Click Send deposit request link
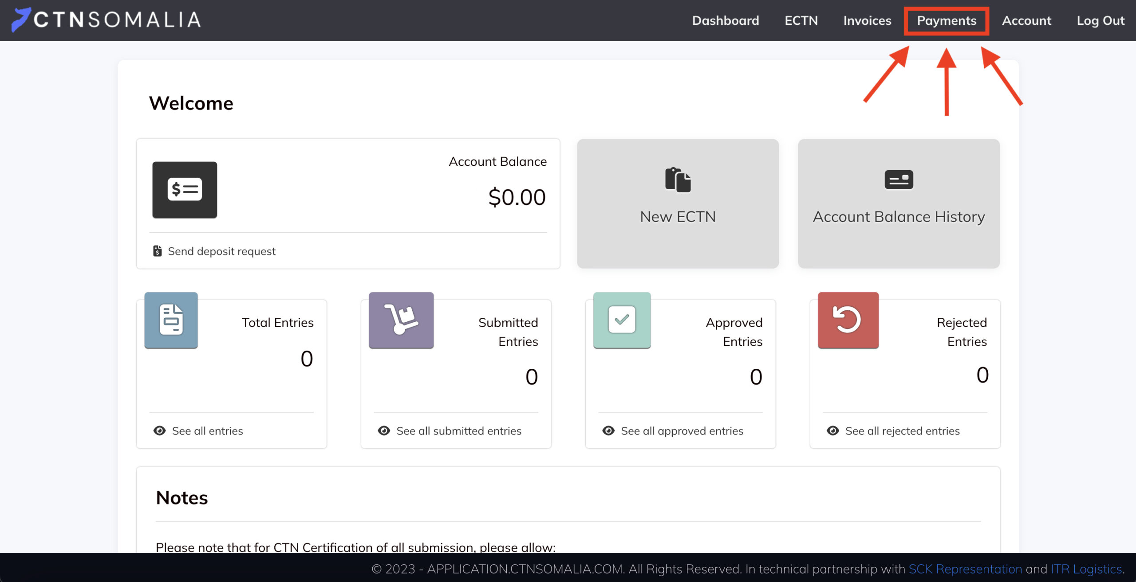Image resolution: width=1136 pixels, height=582 pixels. 221,251
